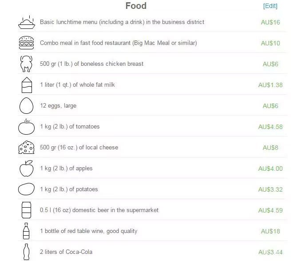Viewport: 293px width, 261px height.
Task: Click the whole chicken icon
Action: (x=26, y=64)
